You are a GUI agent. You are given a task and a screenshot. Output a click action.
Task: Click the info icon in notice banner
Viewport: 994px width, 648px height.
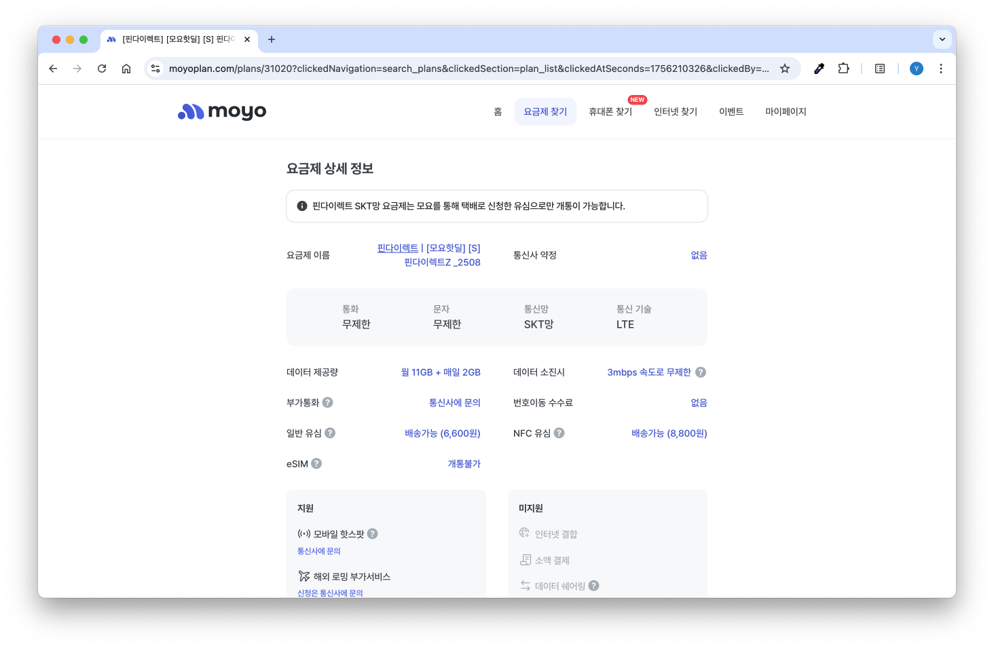(x=302, y=206)
